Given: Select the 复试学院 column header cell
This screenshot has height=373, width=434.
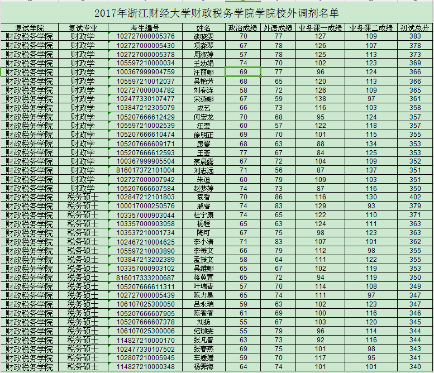Looking at the screenshot, I should click(29, 28).
